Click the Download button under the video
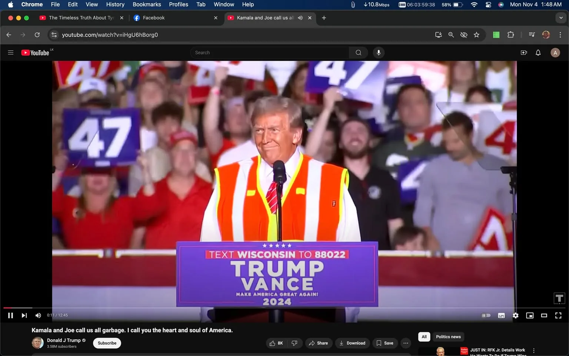The height and width of the screenshot is (356, 569). point(352,343)
